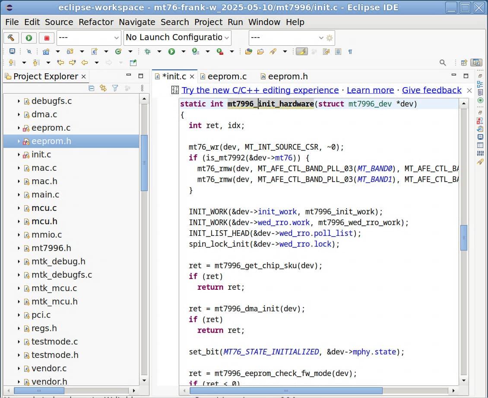488x398 pixels.
Task: Open the Refactor menu
Action: 96,22
